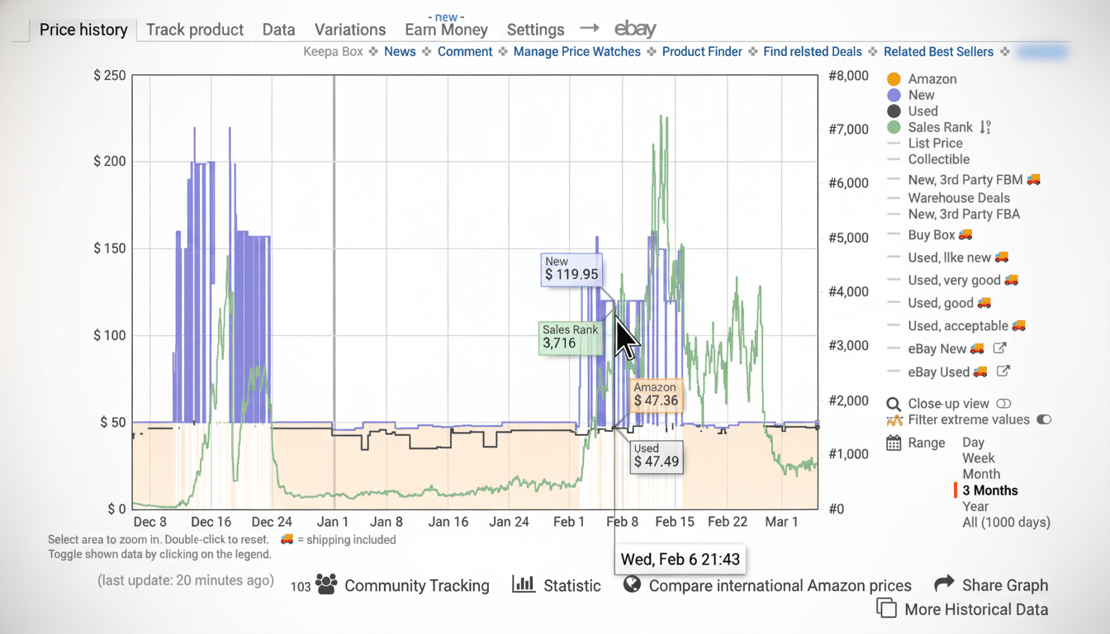The height and width of the screenshot is (634, 1110).
Task: Open the Variations tab
Action: (x=349, y=29)
